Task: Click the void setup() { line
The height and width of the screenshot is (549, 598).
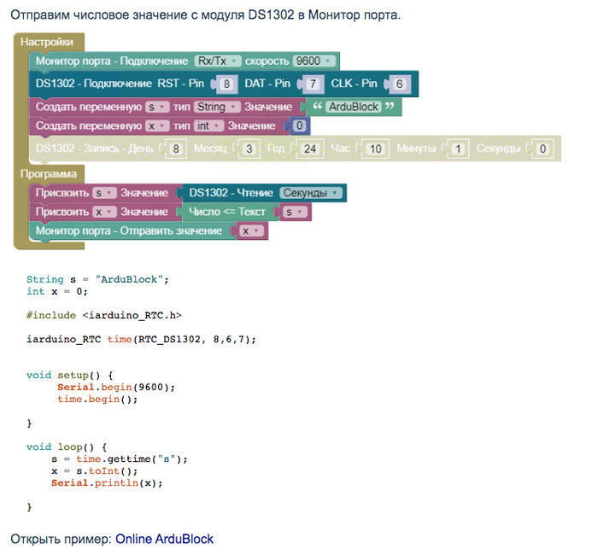Action: pyautogui.click(x=70, y=375)
